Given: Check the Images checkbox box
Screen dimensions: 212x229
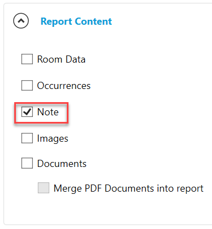Looking at the screenshot, I should point(27,138).
